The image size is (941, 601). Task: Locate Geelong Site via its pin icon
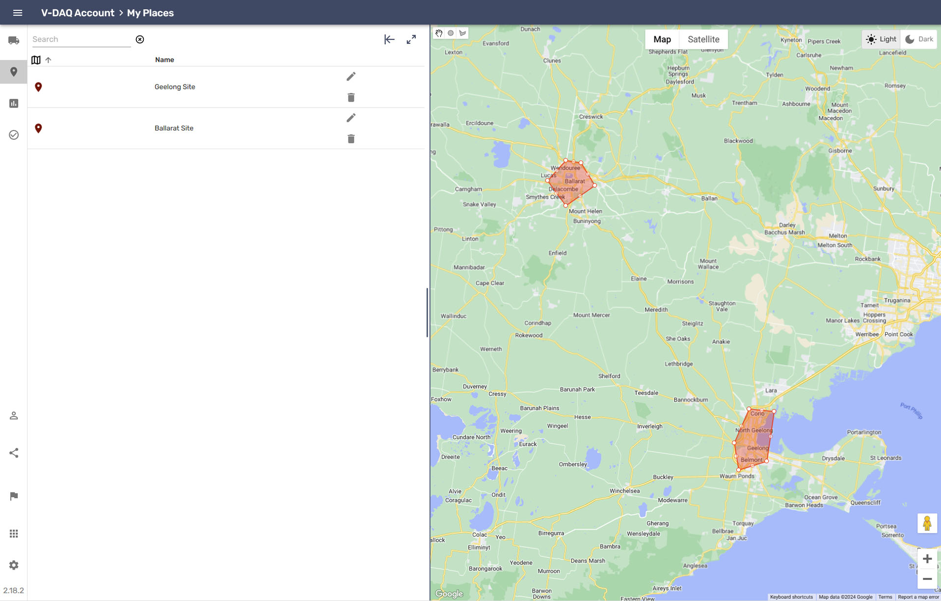tap(38, 87)
